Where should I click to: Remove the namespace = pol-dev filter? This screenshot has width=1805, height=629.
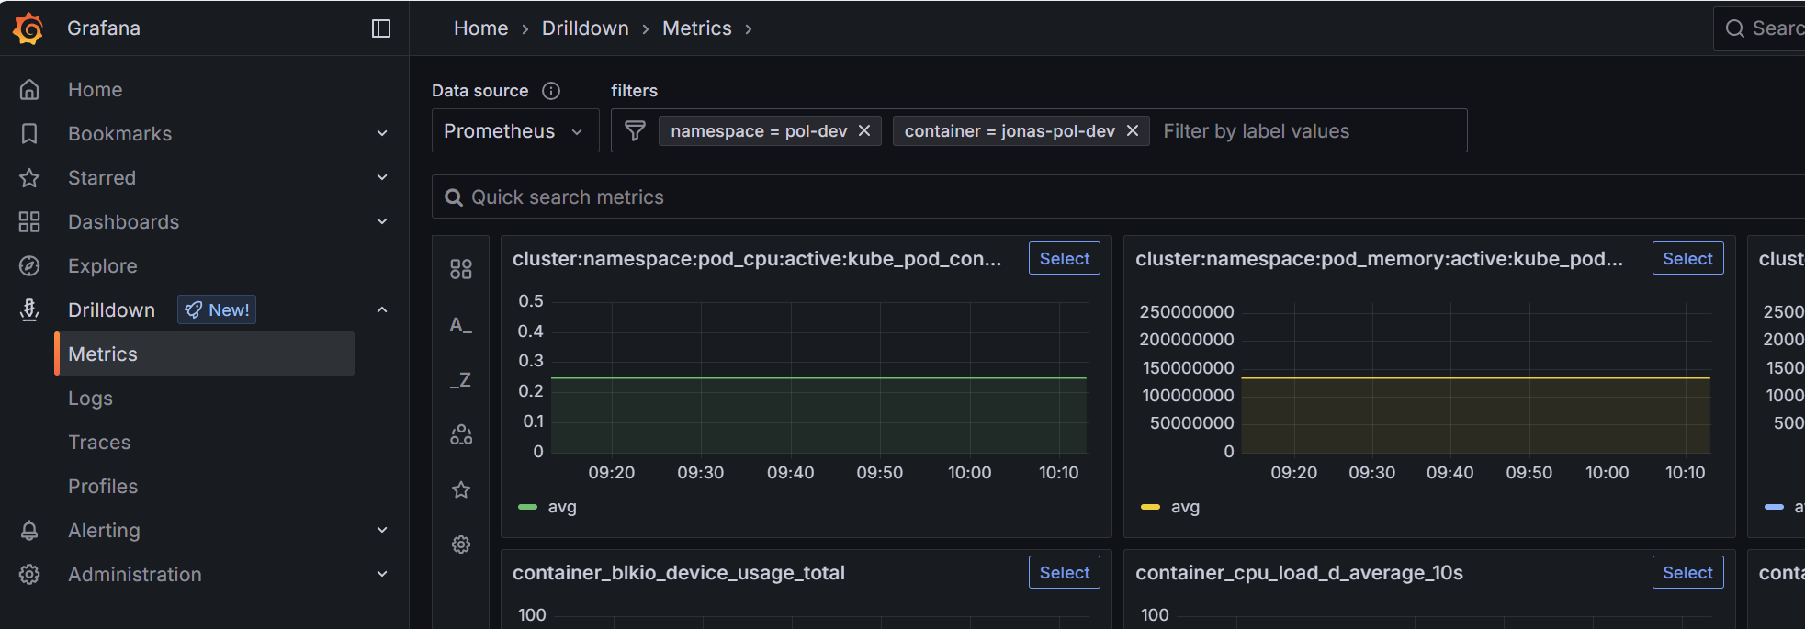[864, 131]
